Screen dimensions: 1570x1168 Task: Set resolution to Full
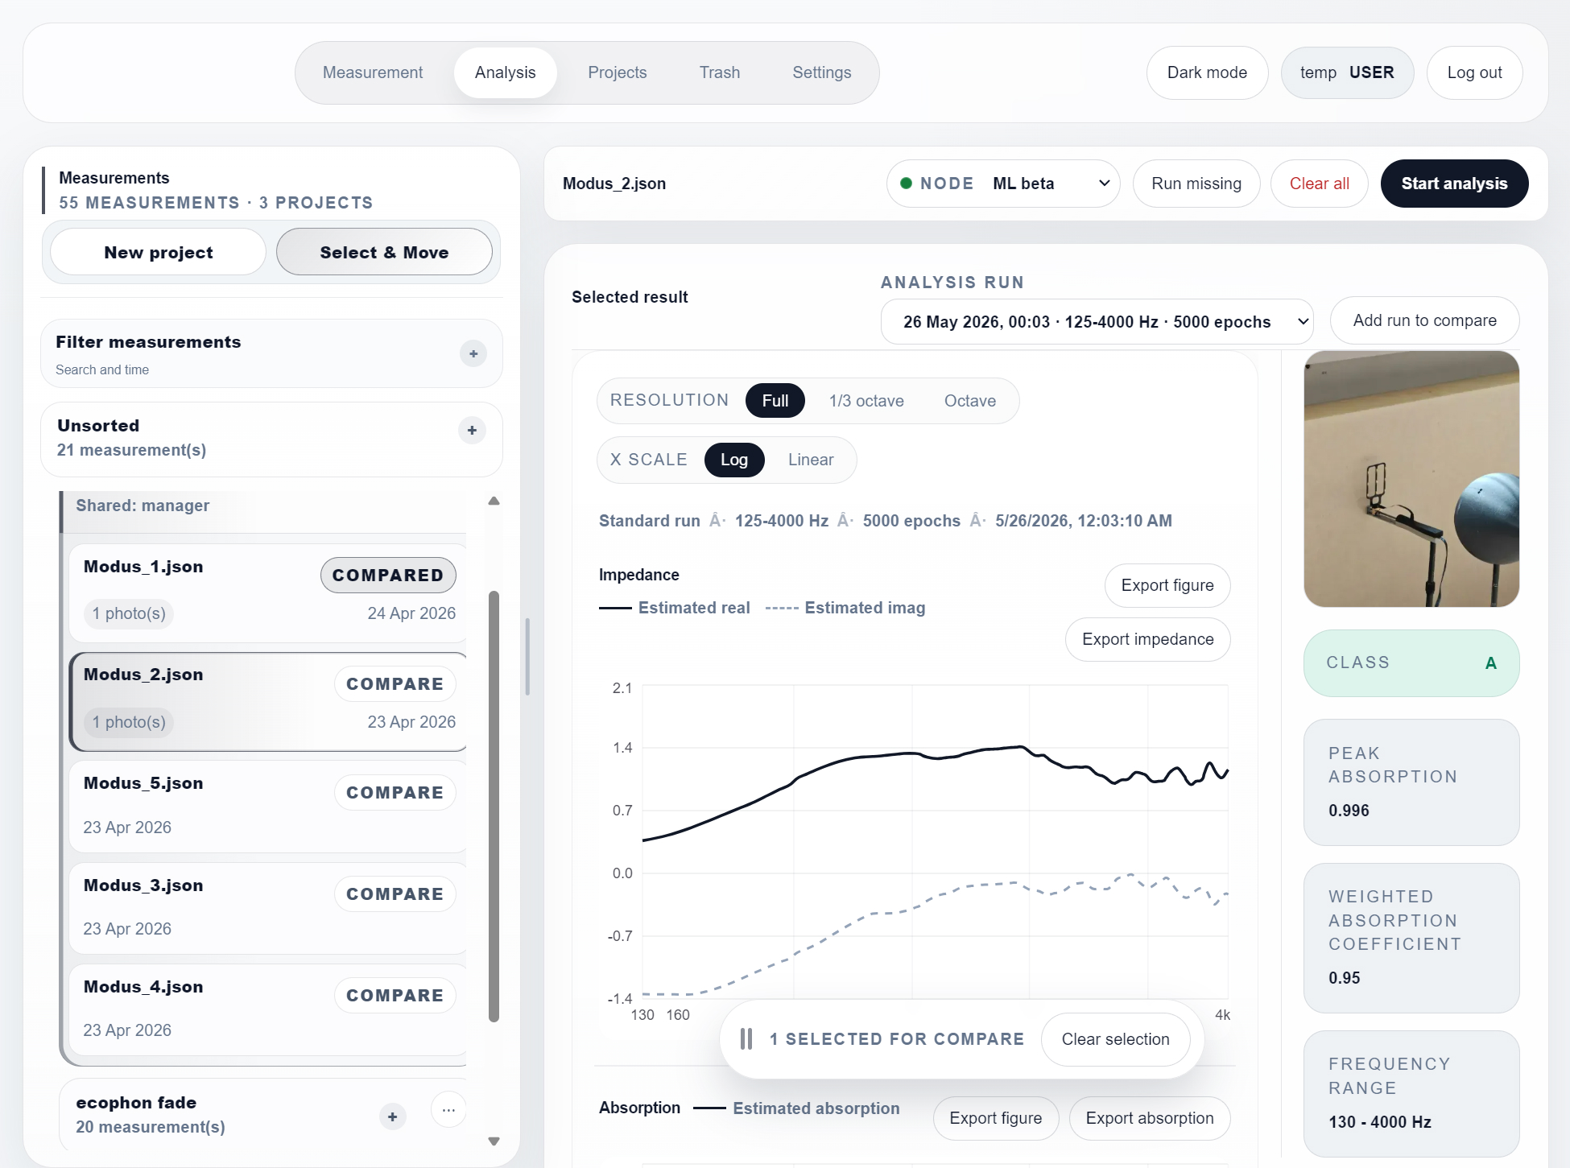pos(775,401)
